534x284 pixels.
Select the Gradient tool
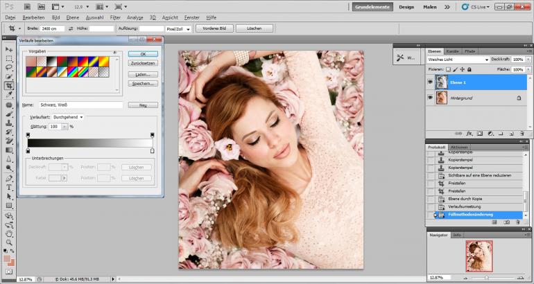(9, 150)
